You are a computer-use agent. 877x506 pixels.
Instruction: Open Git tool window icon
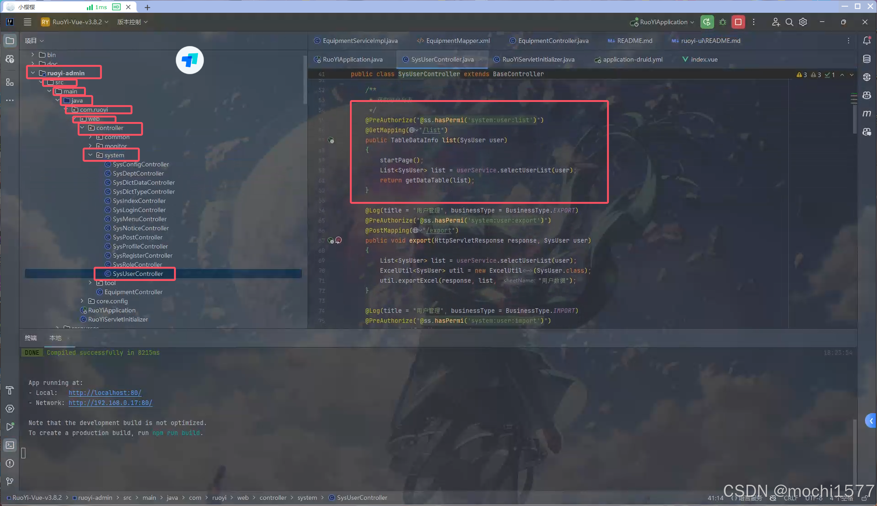coord(10,481)
